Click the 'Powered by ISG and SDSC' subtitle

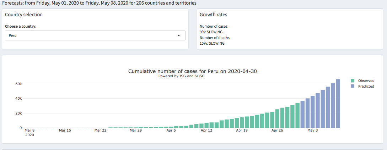point(181,76)
